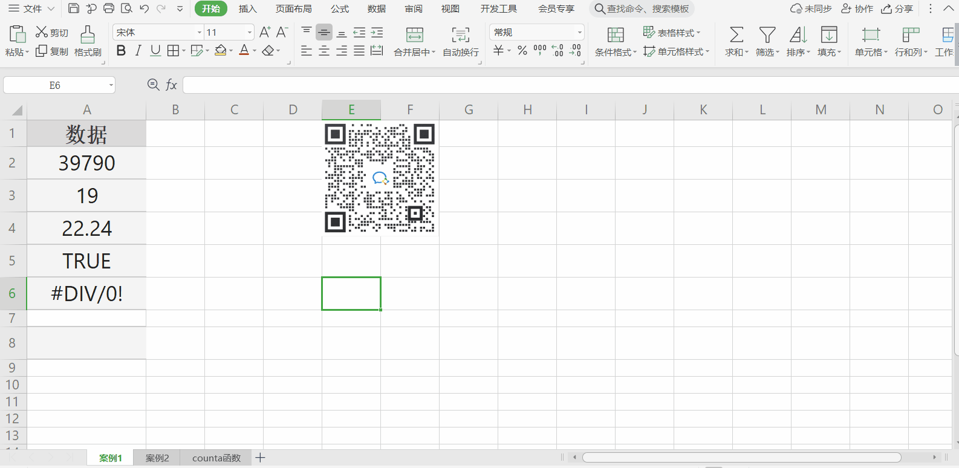Click the Sort (排序) icon
959x468 pixels.
pos(798,34)
